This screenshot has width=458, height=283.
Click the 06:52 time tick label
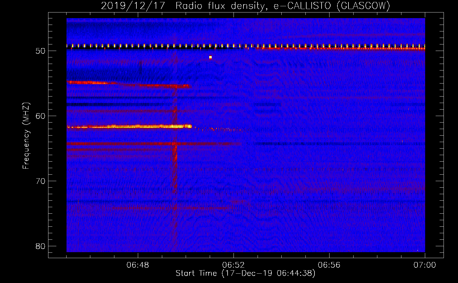(x=234, y=265)
